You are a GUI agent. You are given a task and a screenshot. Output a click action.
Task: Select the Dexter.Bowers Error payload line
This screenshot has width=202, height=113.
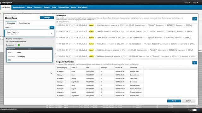pos(124,31)
